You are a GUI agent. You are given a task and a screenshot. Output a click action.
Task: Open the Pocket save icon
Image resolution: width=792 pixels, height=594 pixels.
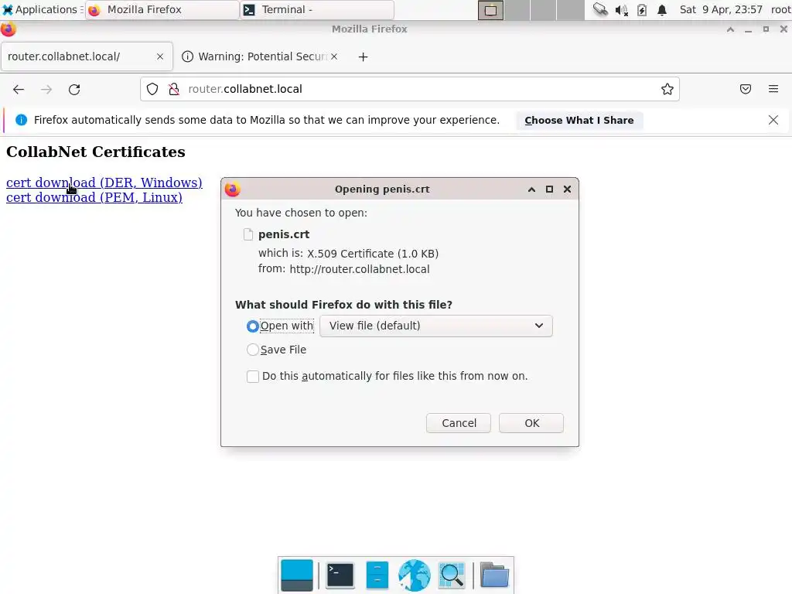746,90
